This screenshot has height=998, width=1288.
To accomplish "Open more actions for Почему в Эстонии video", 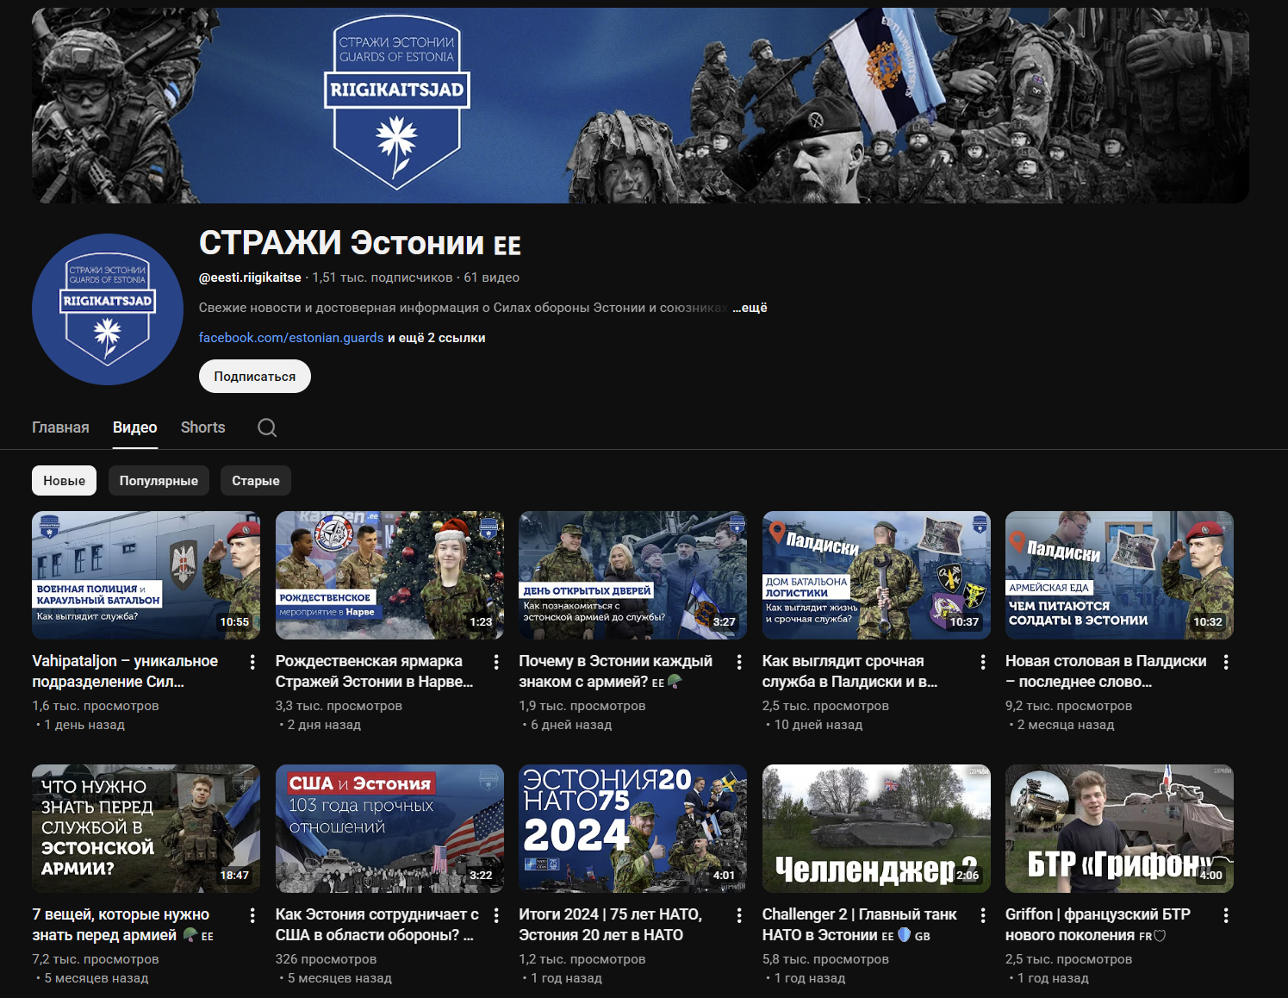I will click(x=739, y=662).
